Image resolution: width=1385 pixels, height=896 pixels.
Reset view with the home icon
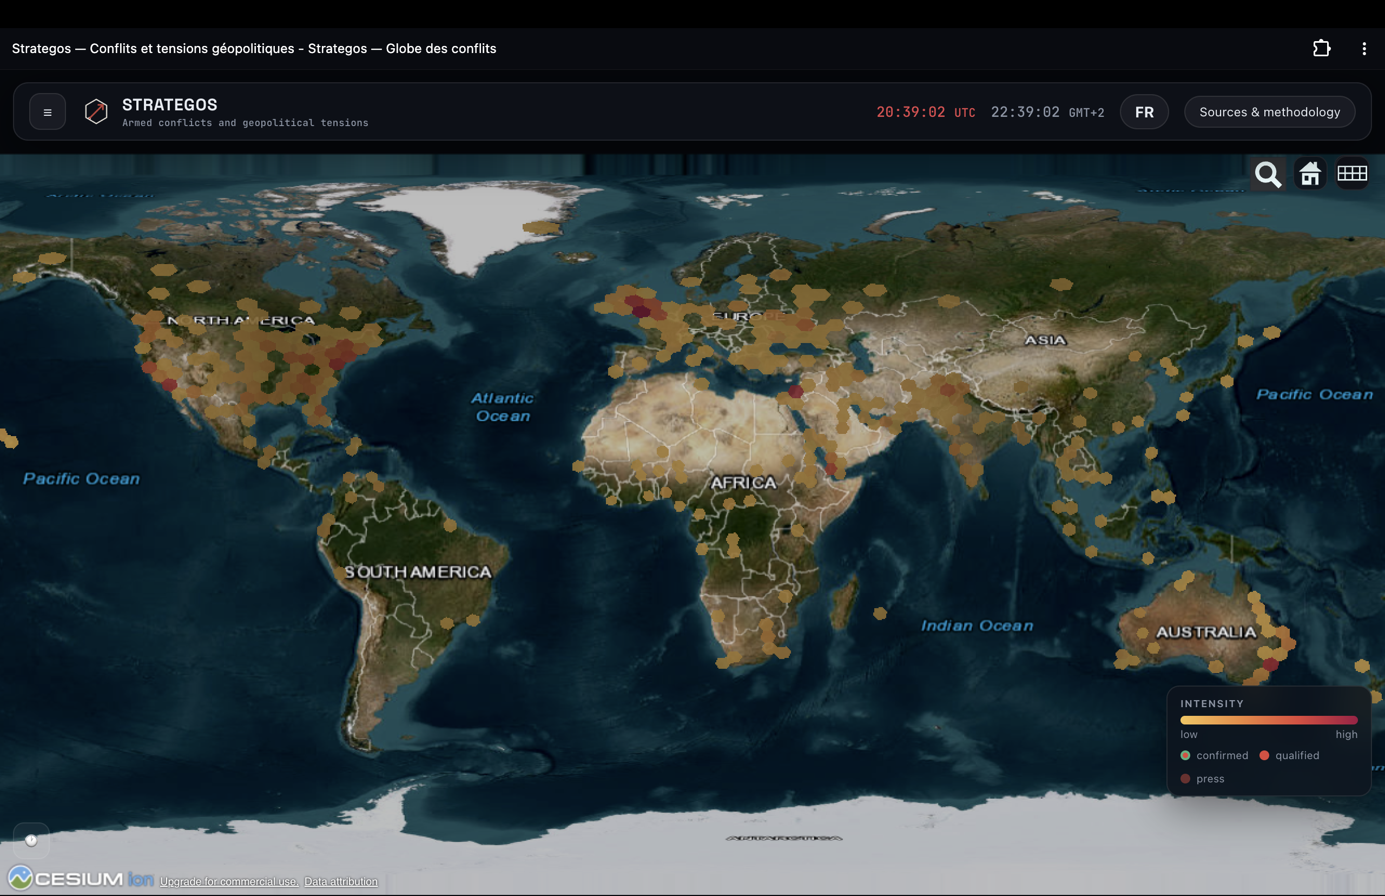tap(1310, 174)
